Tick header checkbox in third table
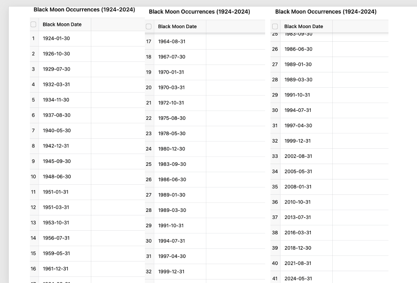This screenshot has height=283, width=417. (x=275, y=27)
